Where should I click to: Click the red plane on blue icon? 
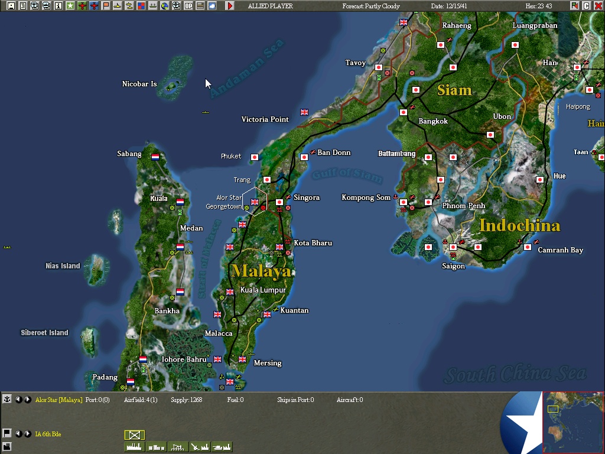pos(94,6)
